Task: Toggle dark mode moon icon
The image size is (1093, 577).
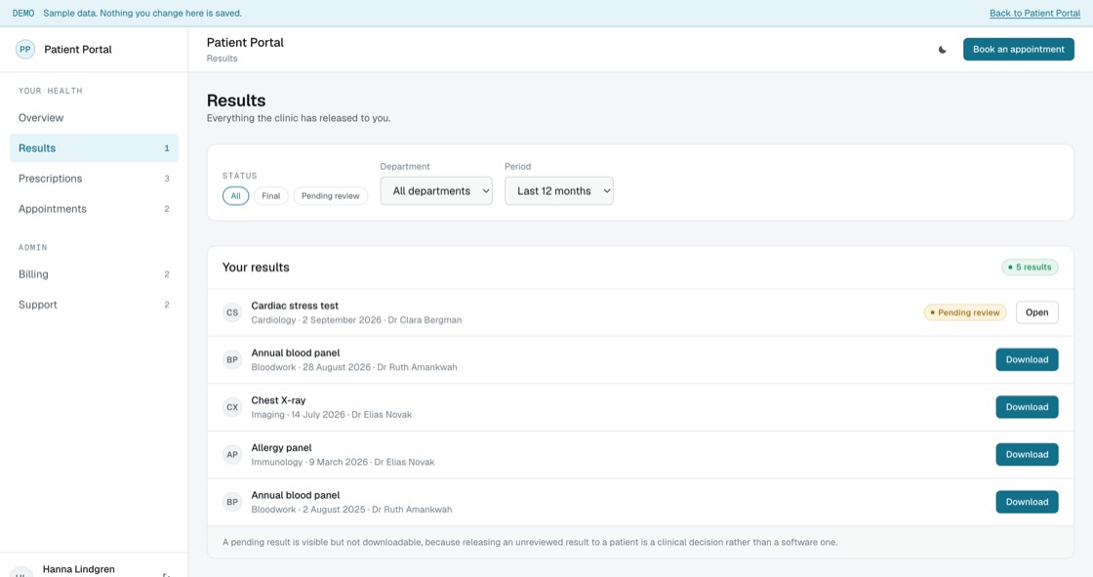Action: click(x=943, y=50)
